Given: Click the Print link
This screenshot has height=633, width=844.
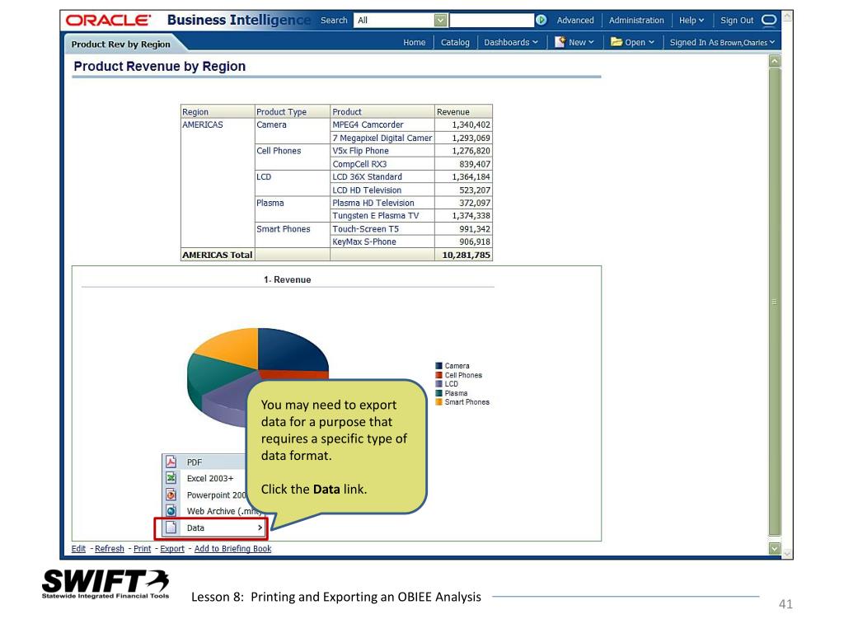Looking at the screenshot, I should (x=142, y=548).
